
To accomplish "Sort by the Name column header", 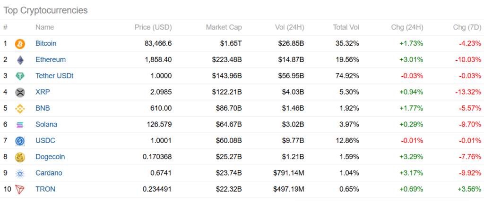I will coord(45,27).
